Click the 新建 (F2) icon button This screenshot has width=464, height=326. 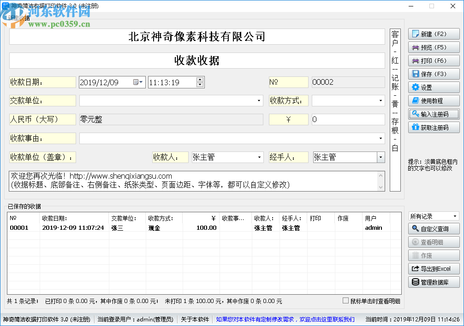(x=434, y=34)
